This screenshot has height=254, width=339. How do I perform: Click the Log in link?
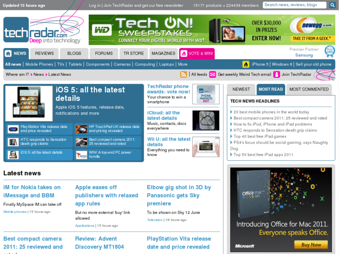(x=95, y=6)
